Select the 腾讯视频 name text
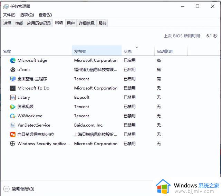Image resolution: width=221 pixels, height=196 pixels. click(x=26, y=107)
